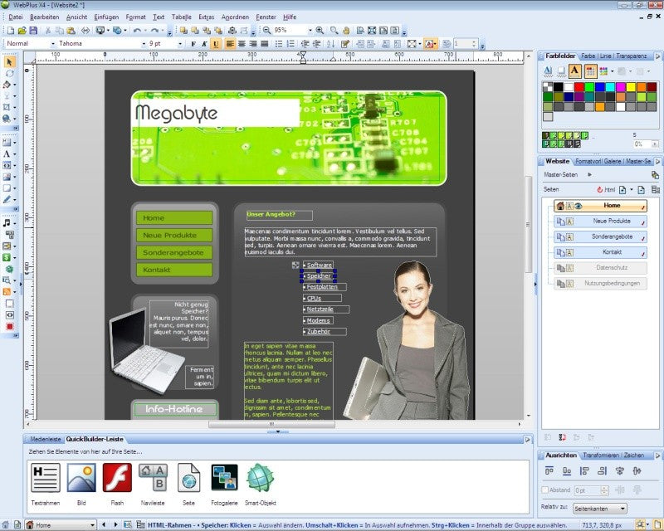This screenshot has width=664, height=531.
Task: Switch to the Transformieren tab
Action: (600, 455)
